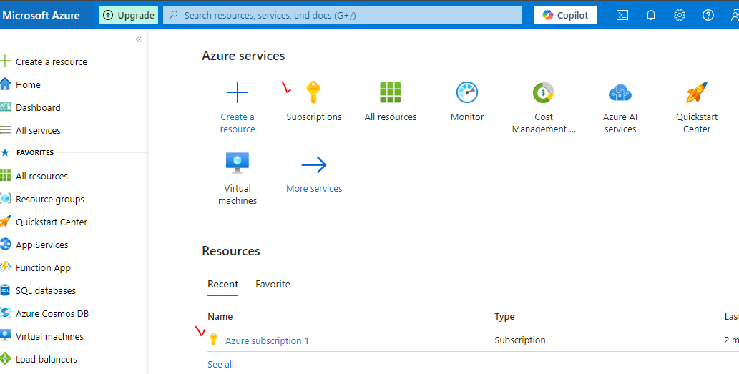Open the help question mark
739x374 pixels.
[x=708, y=15]
